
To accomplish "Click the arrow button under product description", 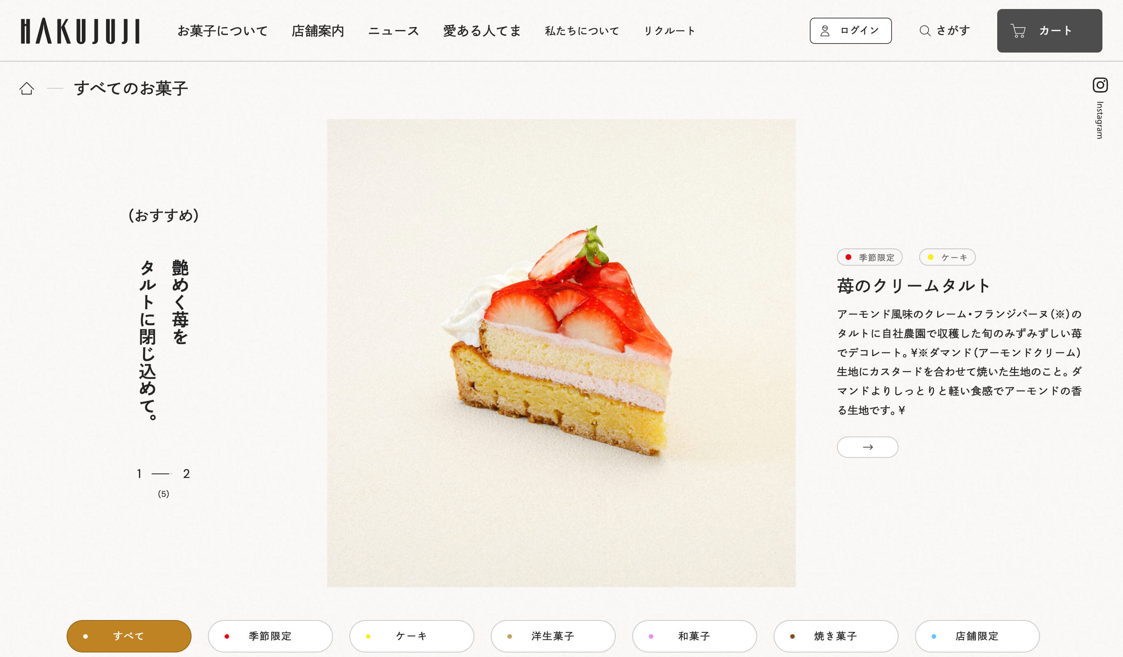I will tap(867, 447).
